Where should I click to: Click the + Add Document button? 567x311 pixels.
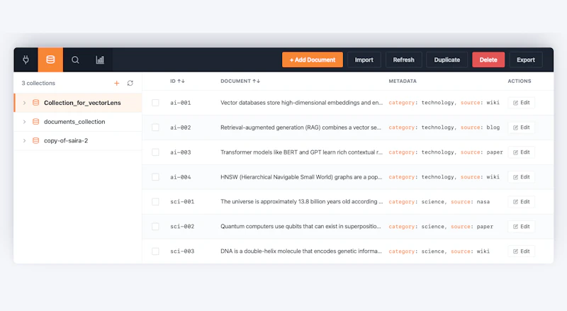[x=313, y=60]
